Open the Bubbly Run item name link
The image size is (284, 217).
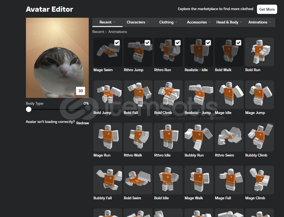coord(194,155)
